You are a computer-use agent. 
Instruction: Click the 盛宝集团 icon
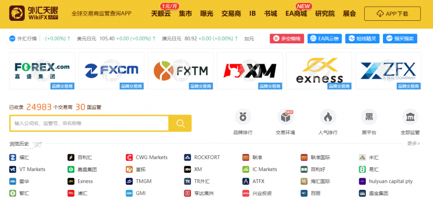363,193
